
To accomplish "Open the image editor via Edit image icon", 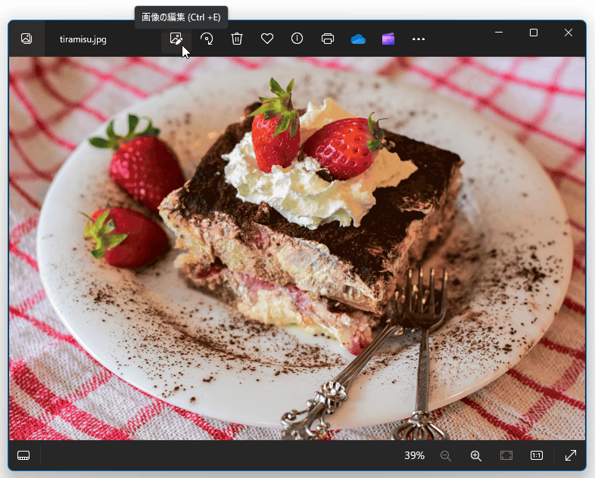I will [x=176, y=39].
